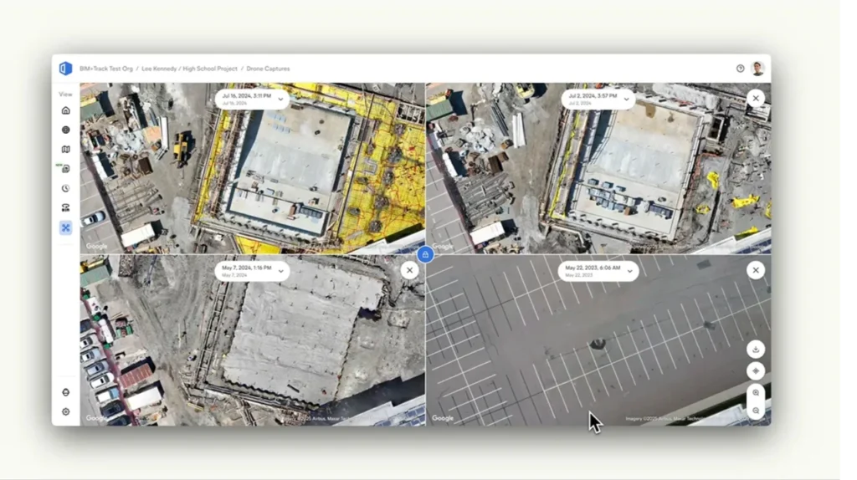Open settings gear at sidebar bottom

(66, 411)
